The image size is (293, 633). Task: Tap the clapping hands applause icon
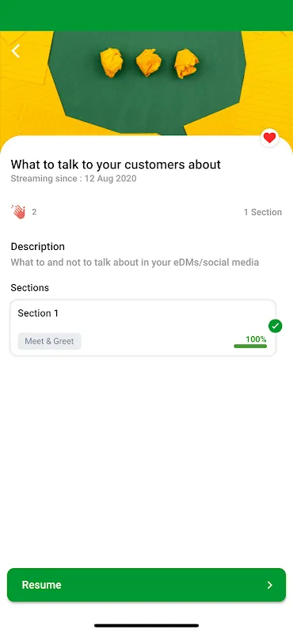coord(18,212)
